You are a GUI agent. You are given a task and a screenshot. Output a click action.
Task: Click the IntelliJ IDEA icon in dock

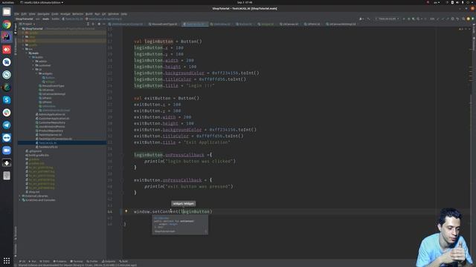[x=7, y=37]
